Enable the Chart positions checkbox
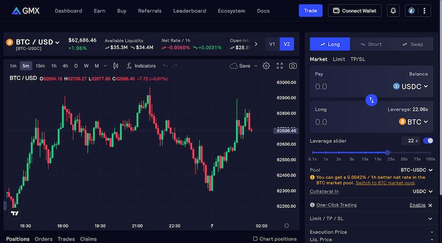Screen dimensions: 442x243 click(255, 239)
